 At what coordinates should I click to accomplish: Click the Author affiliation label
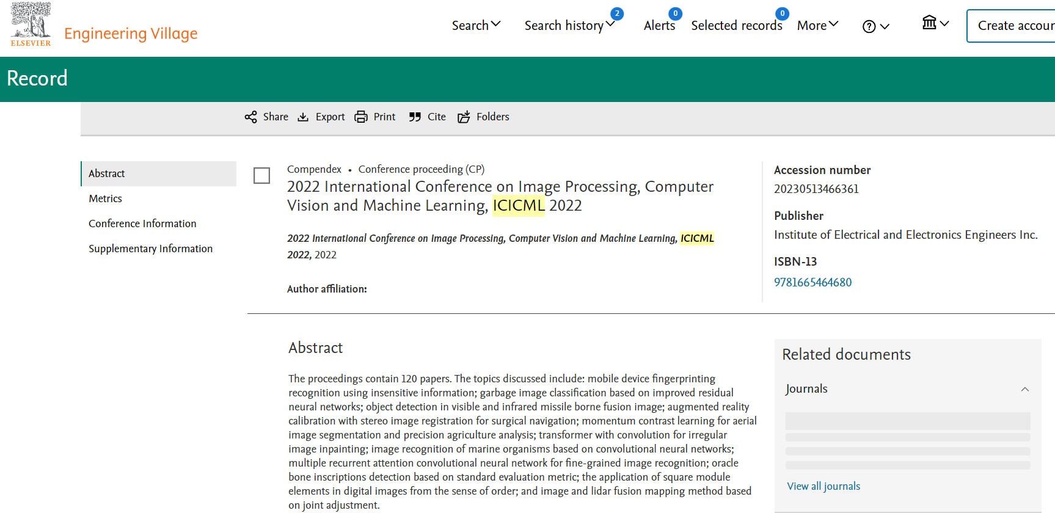pyautogui.click(x=327, y=289)
